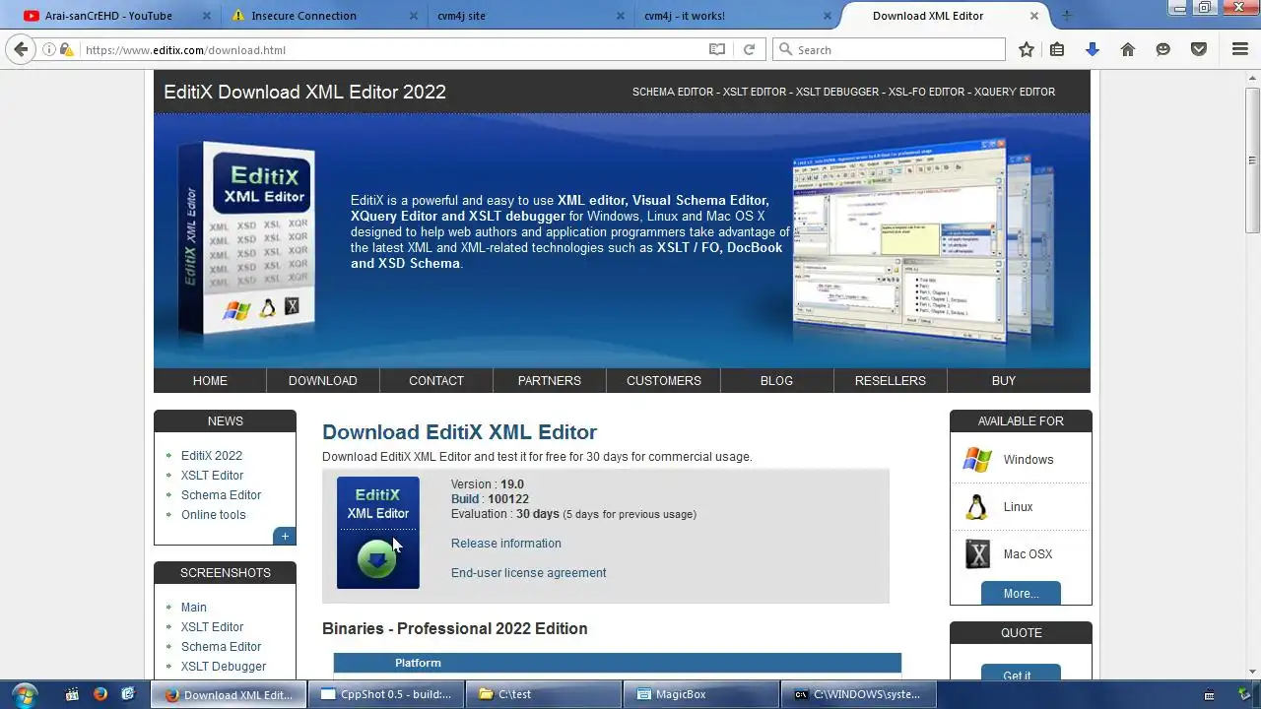Click the Get it button under Quote
1261x709 pixels.
tap(1021, 673)
